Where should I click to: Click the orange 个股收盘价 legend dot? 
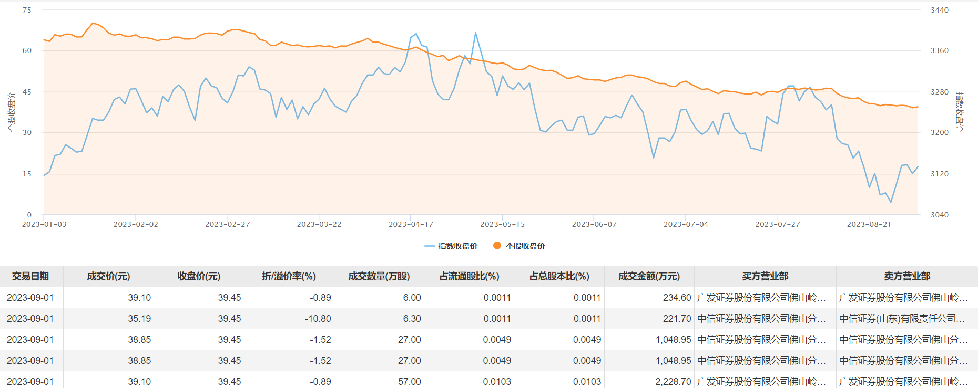pos(497,245)
